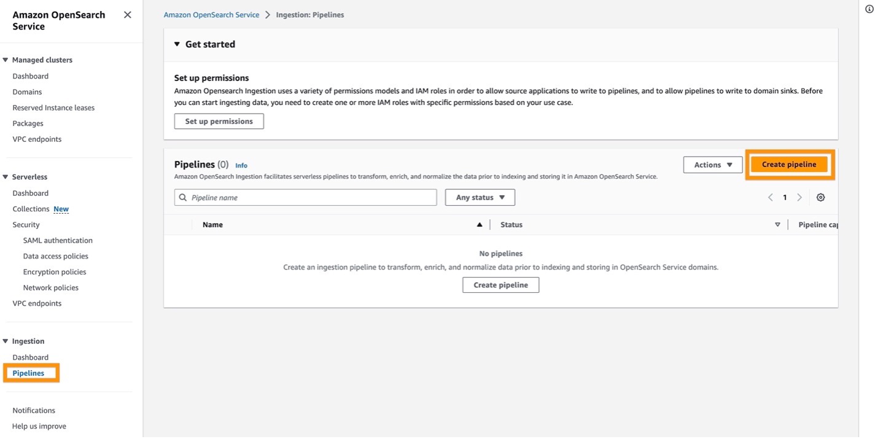The image size is (878, 439).
Task: Open Ingestion Dashboard
Action: coord(31,357)
